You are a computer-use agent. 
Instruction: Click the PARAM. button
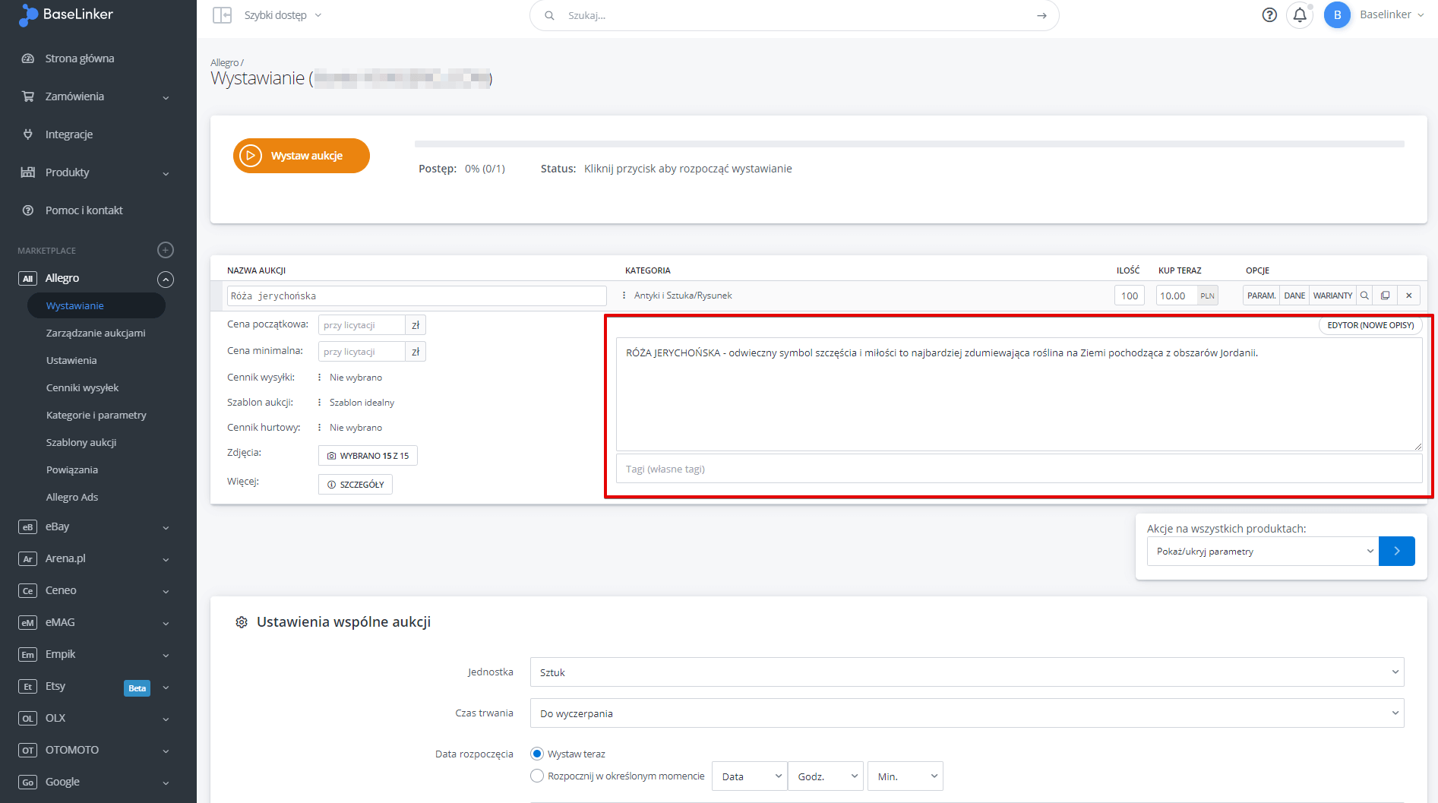(1261, 296)
